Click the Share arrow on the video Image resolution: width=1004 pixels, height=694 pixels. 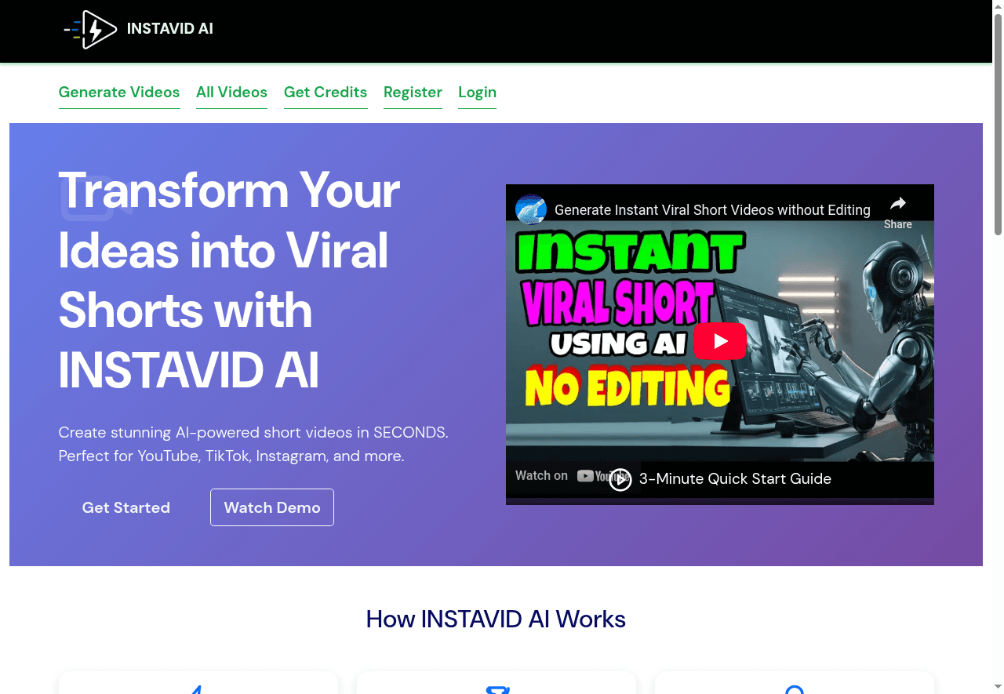[897, 211]
